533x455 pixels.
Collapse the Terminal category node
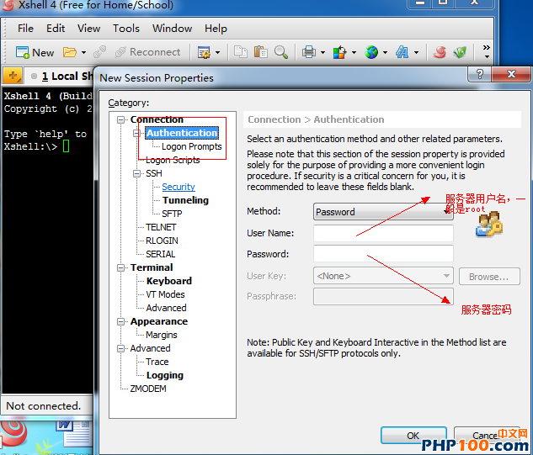[122, 267]
